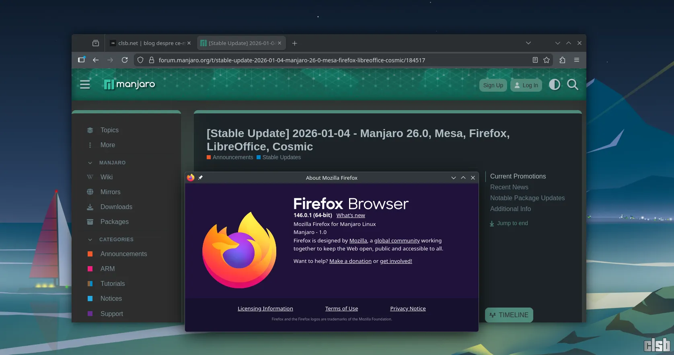The image size is (674, 355).
Task: Open Firefox application menu
Action: coord(577,60)
